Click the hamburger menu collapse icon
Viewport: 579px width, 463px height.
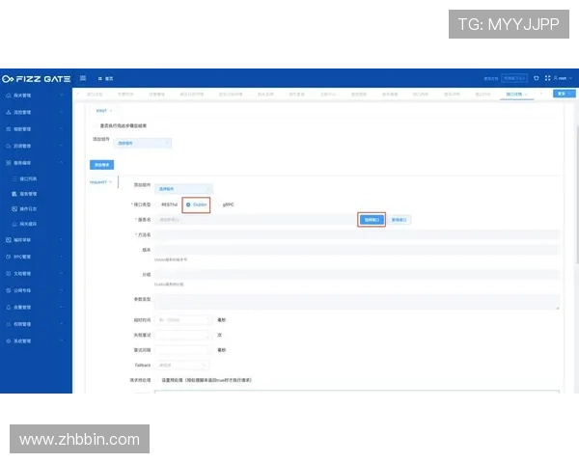tap(83, 78)
